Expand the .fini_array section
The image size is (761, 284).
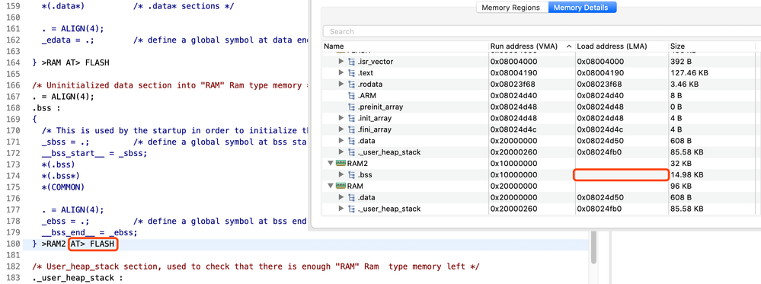coord(341,129)
